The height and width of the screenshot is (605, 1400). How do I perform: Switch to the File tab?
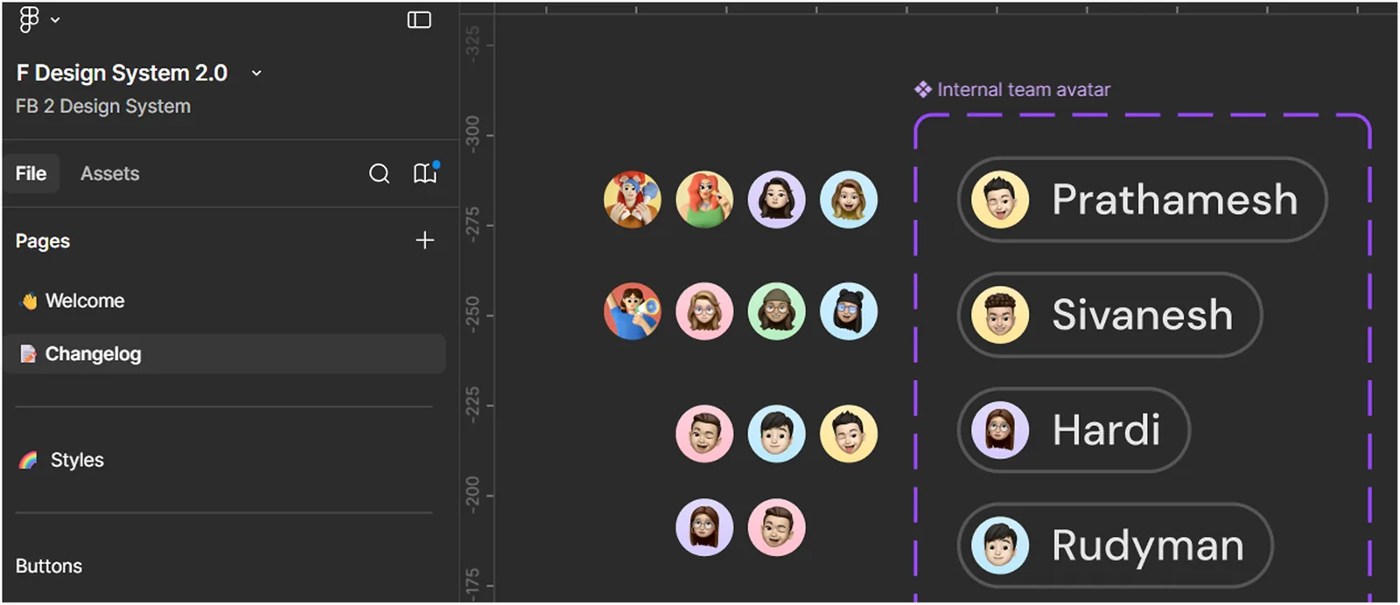click(x=31, y=173)
